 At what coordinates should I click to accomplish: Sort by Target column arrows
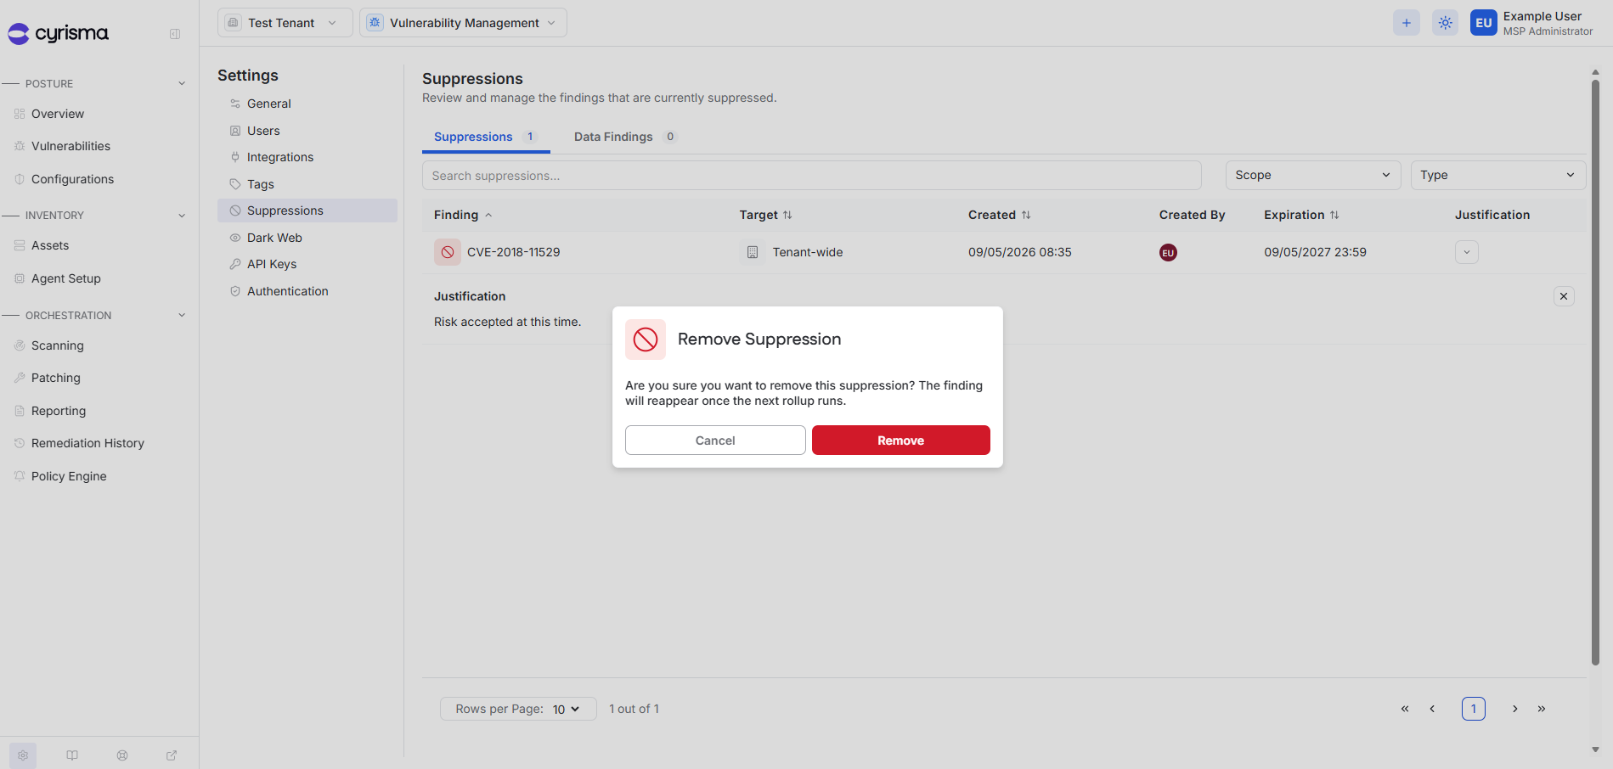click(x=787, y=215)
